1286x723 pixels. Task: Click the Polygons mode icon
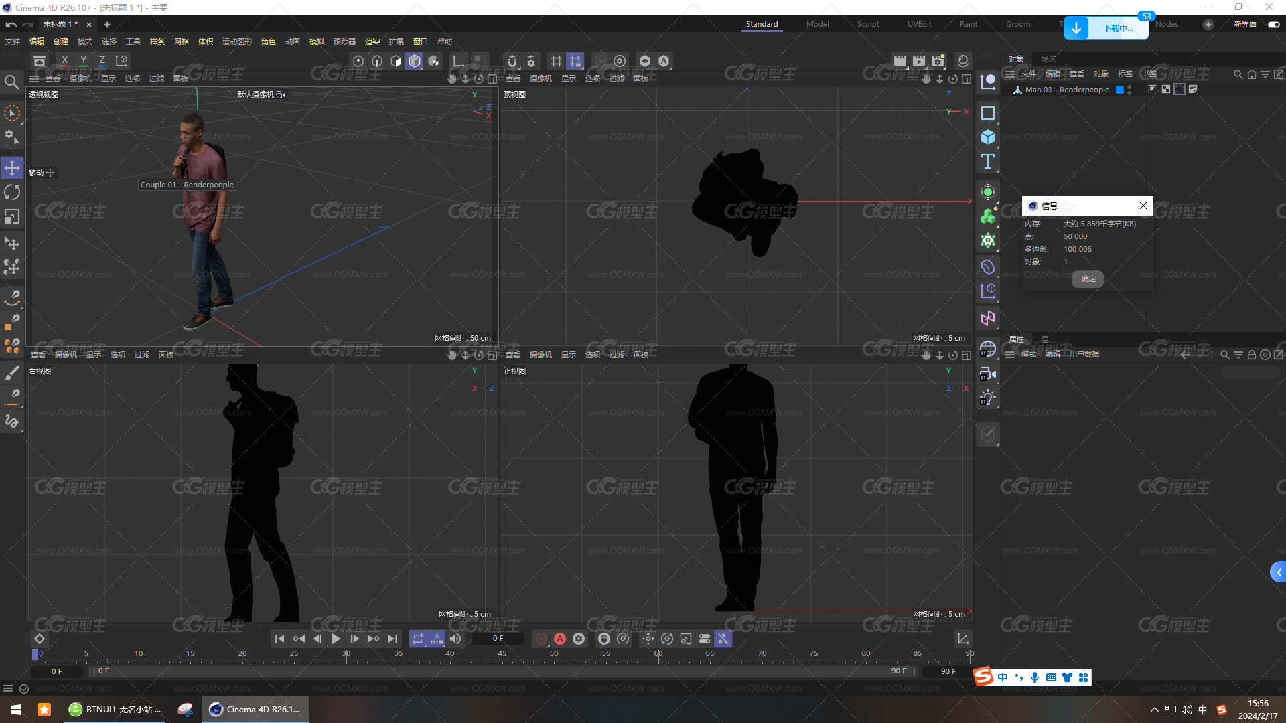click(x=396, y=61)
